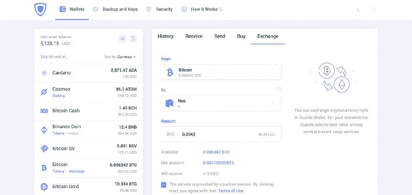Click the Cosmos coin icon
The image size is (412, 195).
(44, 92)
